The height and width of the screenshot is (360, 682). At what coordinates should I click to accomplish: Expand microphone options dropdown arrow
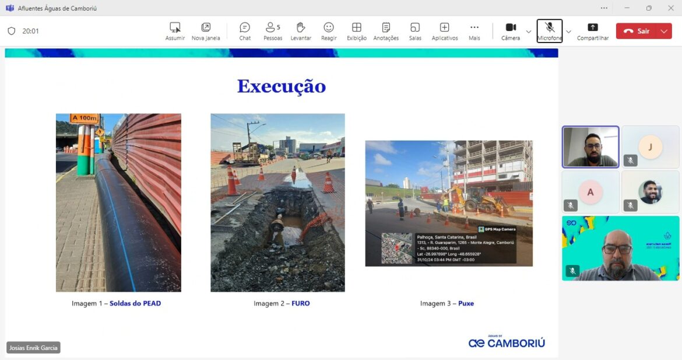pyautogui.click(x=568, y=32)
